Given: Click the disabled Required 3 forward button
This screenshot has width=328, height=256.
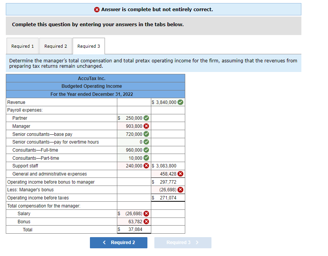Looking at the screenshot, I should (x=183, y=243).
